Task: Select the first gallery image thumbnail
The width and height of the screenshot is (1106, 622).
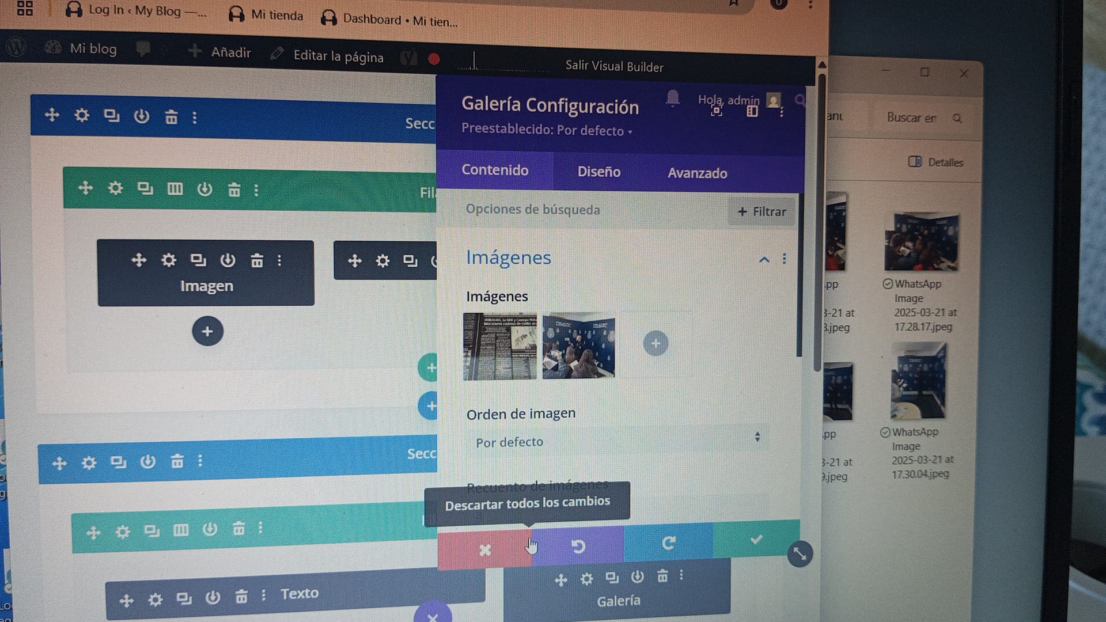Action: tap(499, 346)
